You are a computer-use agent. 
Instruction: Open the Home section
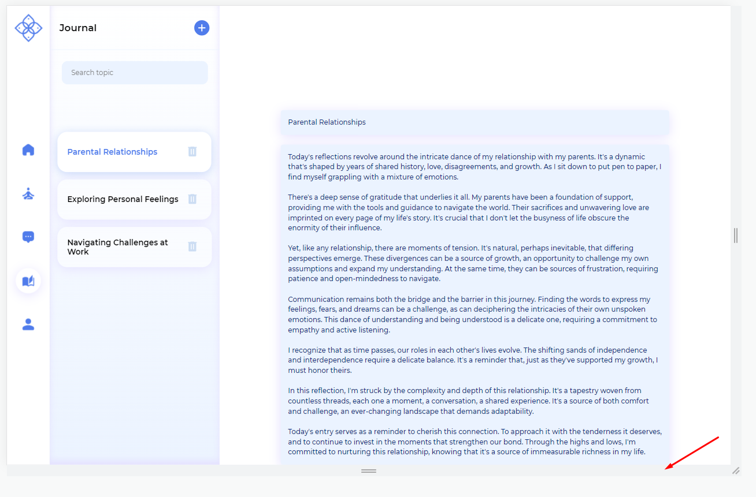click(x=28, y=150)
